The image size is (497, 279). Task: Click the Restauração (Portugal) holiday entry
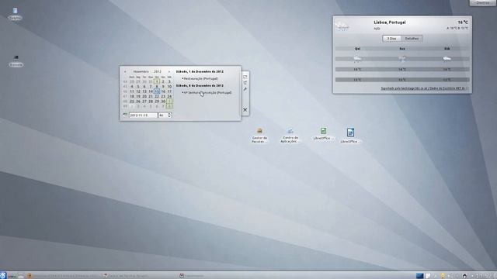coord(200,78)
